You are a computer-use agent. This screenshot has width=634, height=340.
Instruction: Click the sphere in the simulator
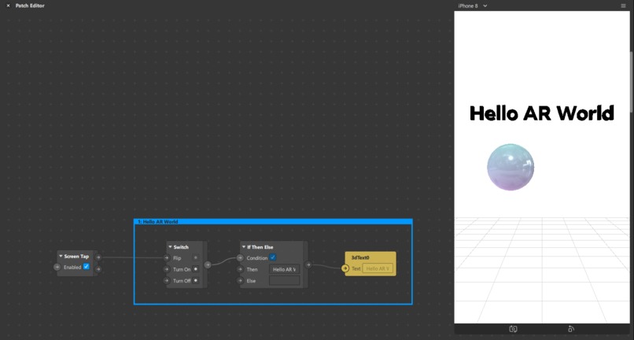pos(511,167)
